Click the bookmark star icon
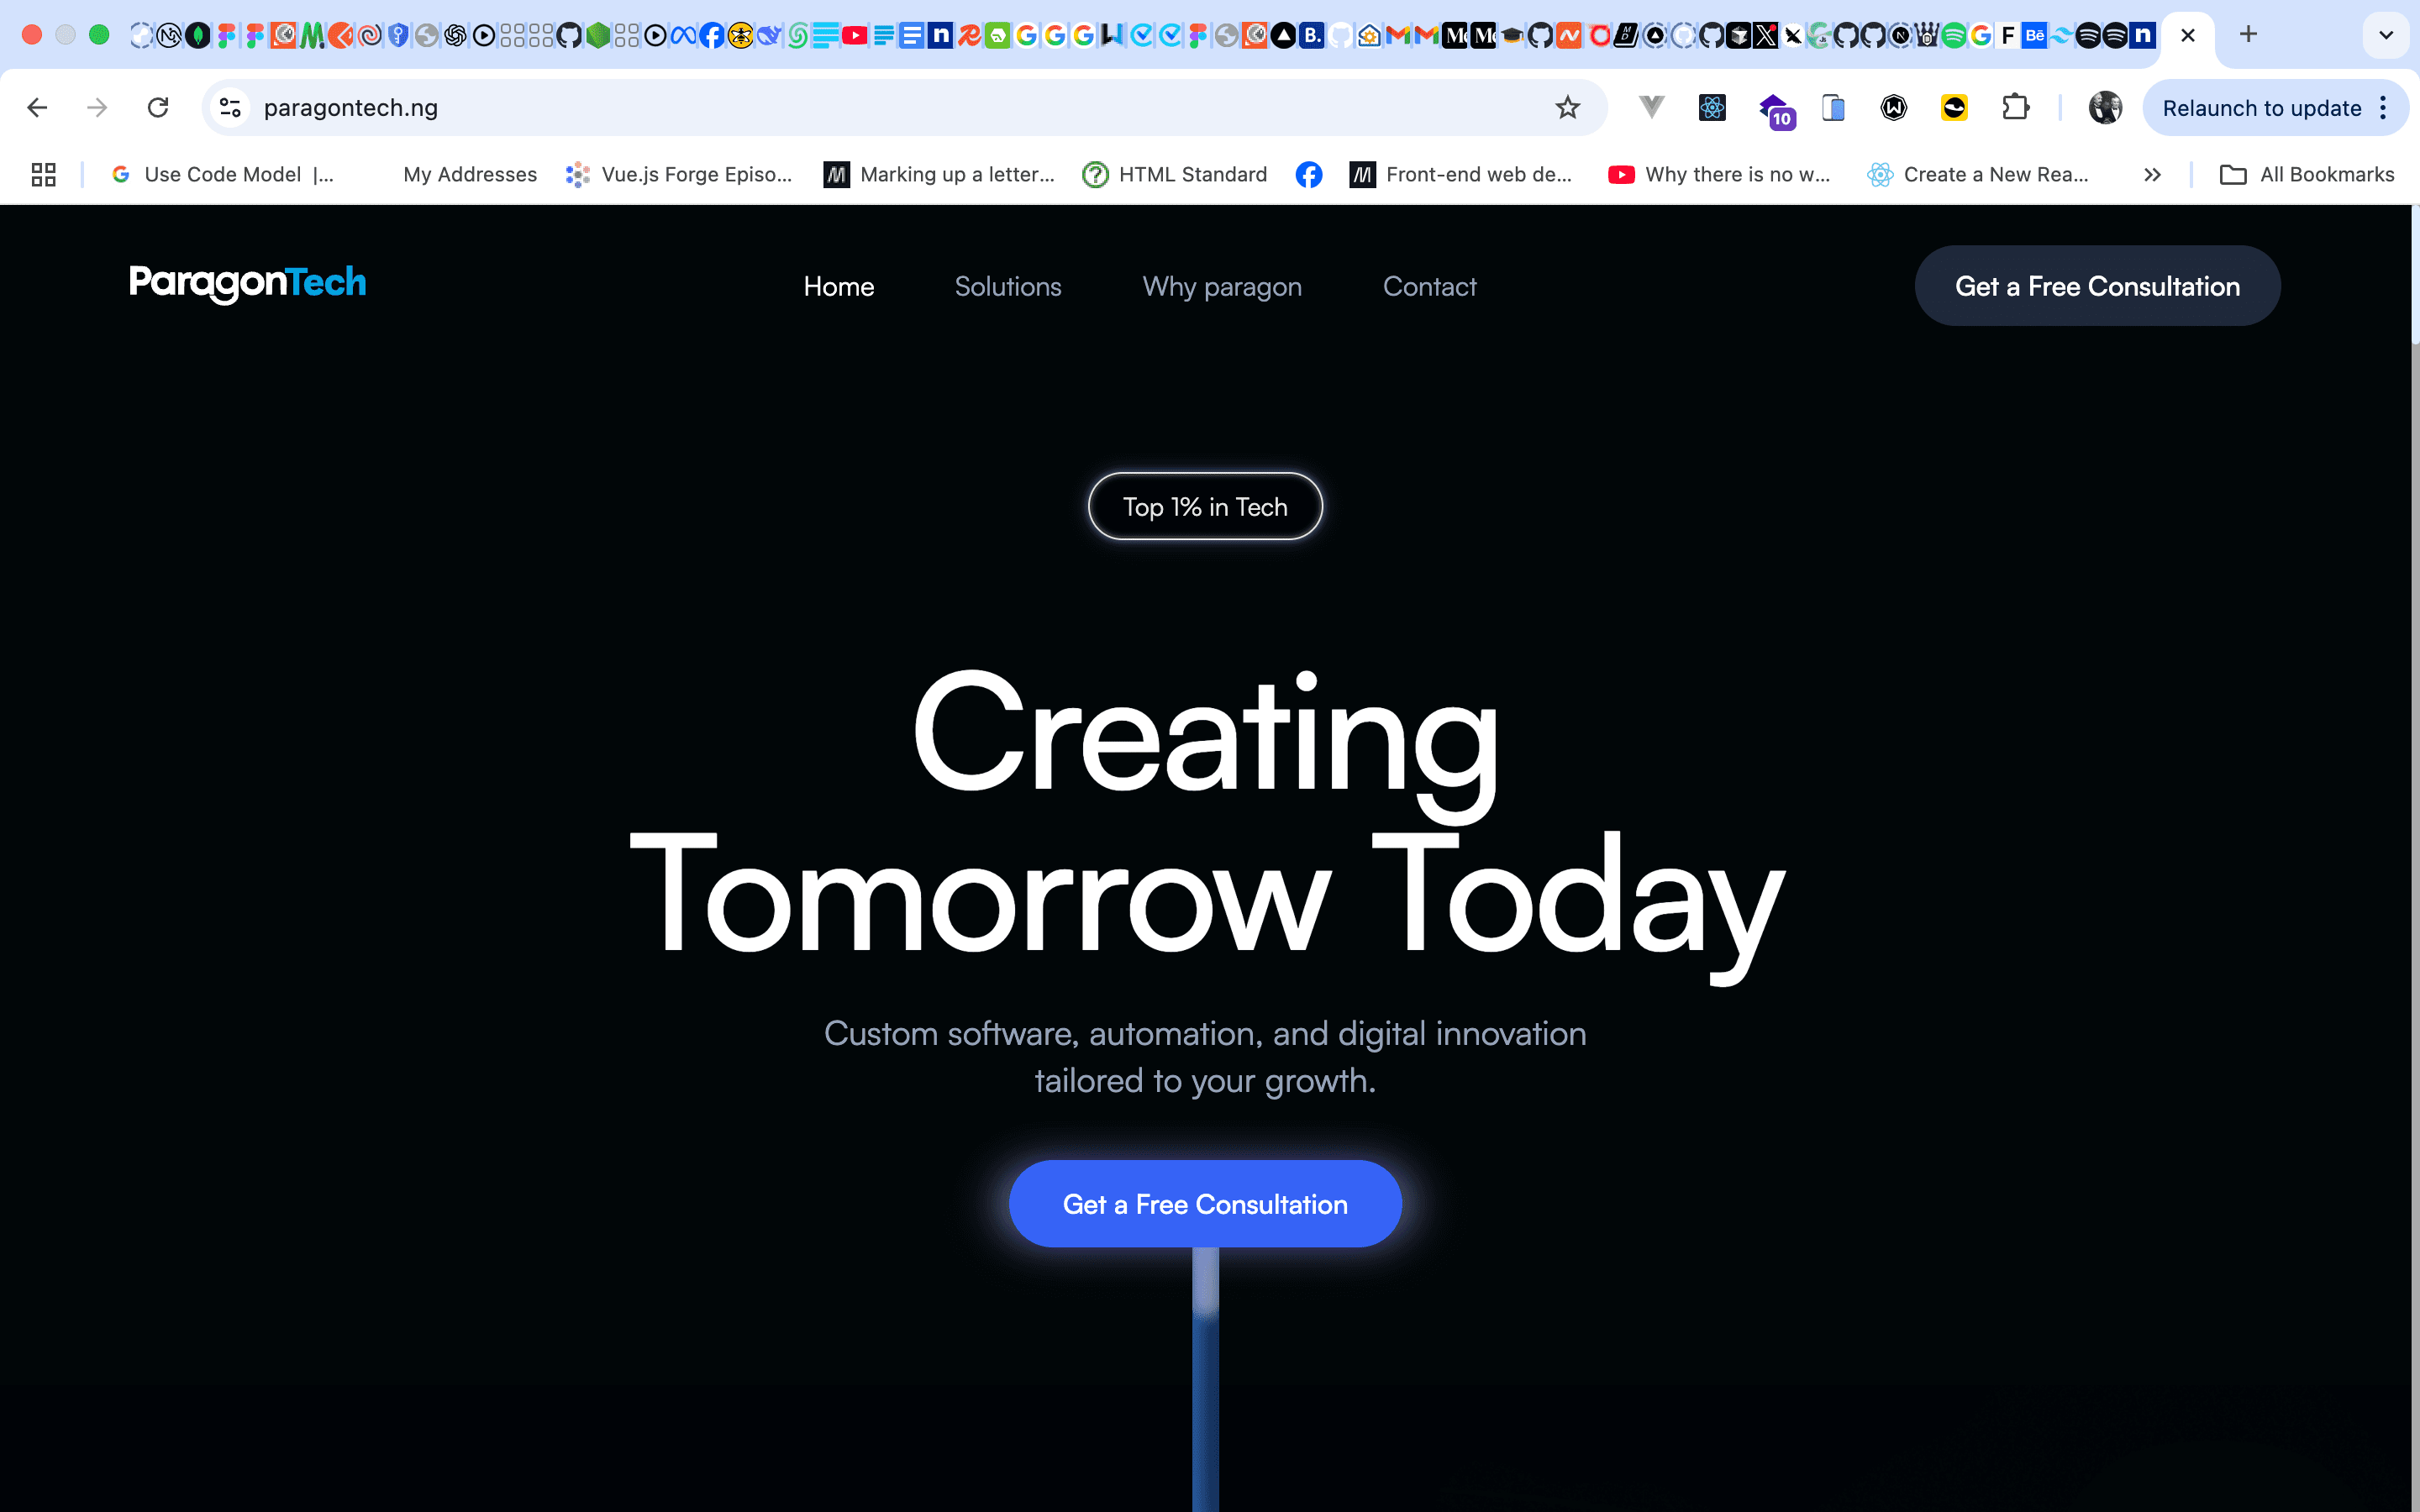 coord(1567,108)
